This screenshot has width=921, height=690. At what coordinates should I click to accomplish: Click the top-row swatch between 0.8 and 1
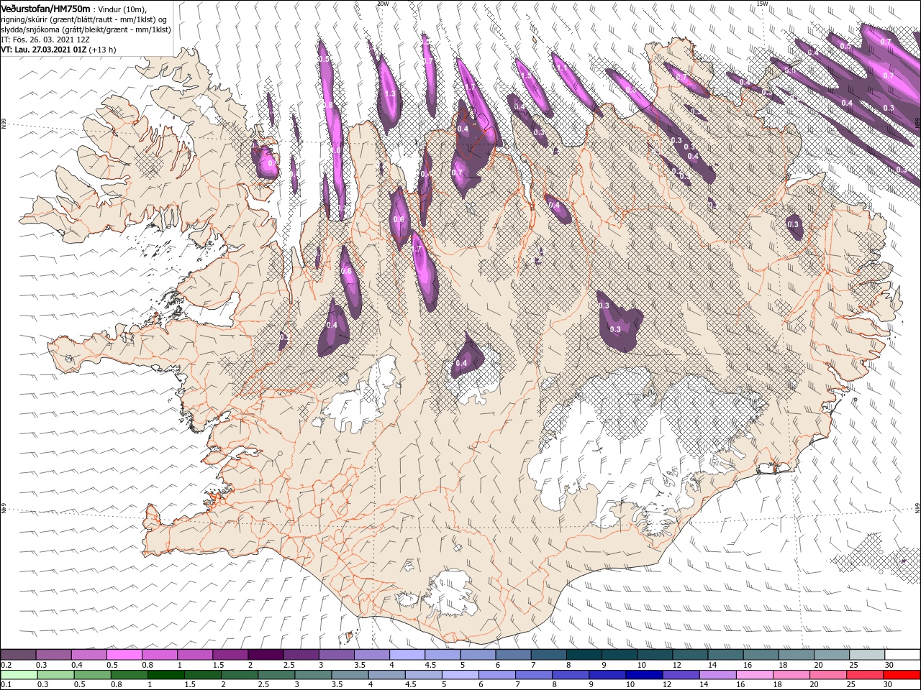[159, 655]
